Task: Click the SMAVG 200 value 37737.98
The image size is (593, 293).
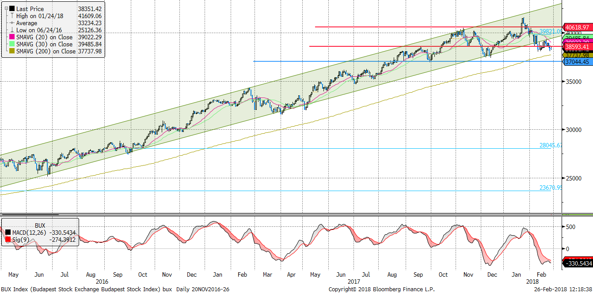Action: click(90, 51)
